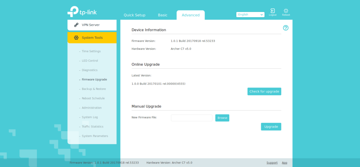
Task: Click the New Firmware File field
Action: [x=192, y=118]
